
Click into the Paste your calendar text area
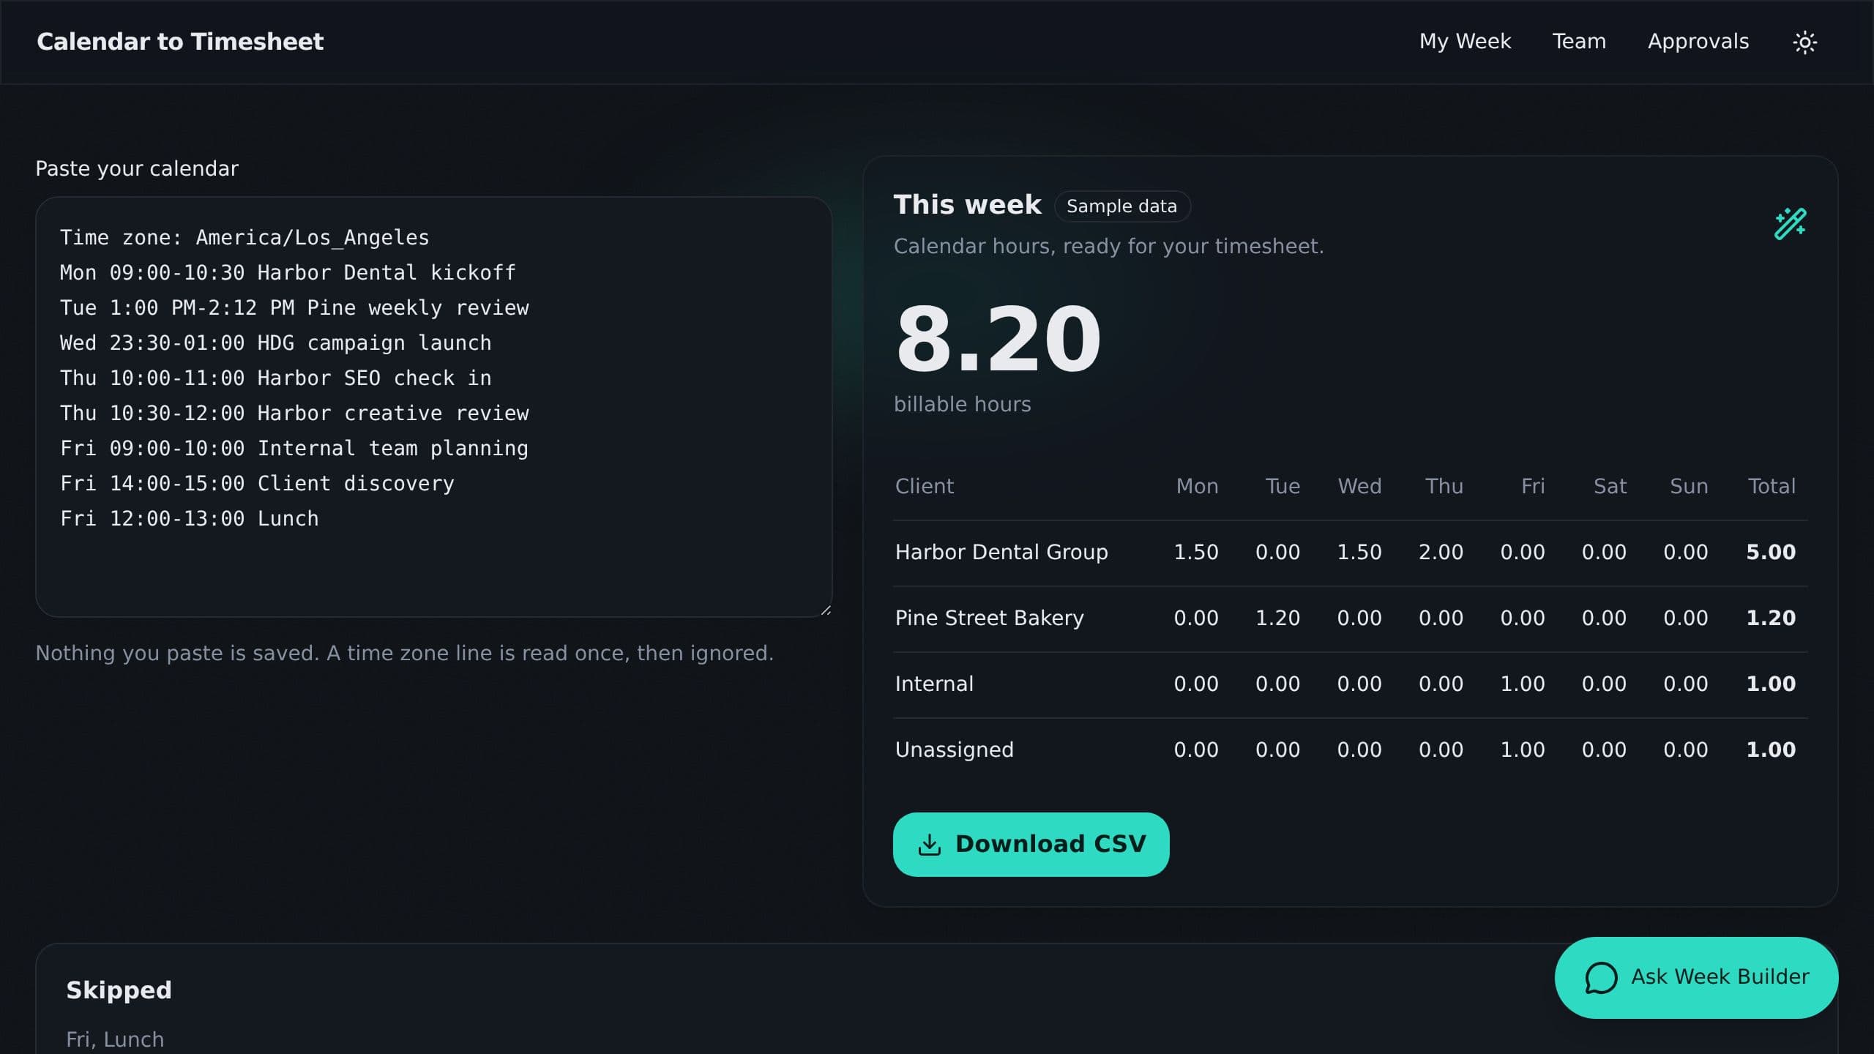tap(433, 407)
